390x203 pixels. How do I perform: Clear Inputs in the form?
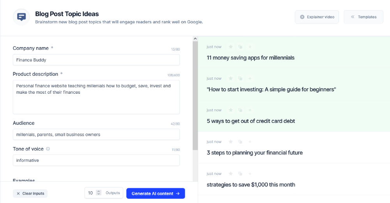[30, 194]
